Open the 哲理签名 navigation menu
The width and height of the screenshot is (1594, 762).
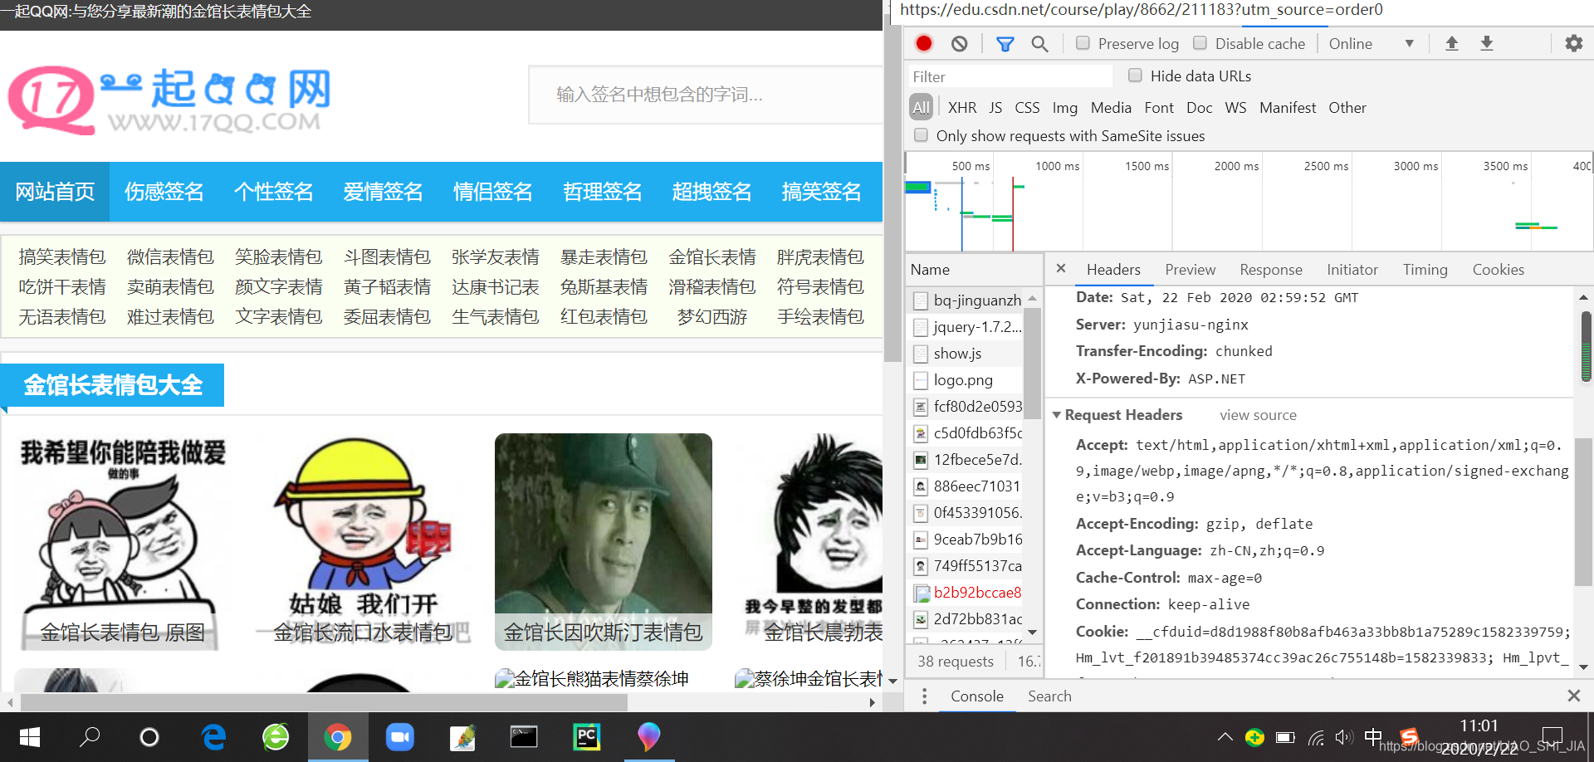pos(602,192)
